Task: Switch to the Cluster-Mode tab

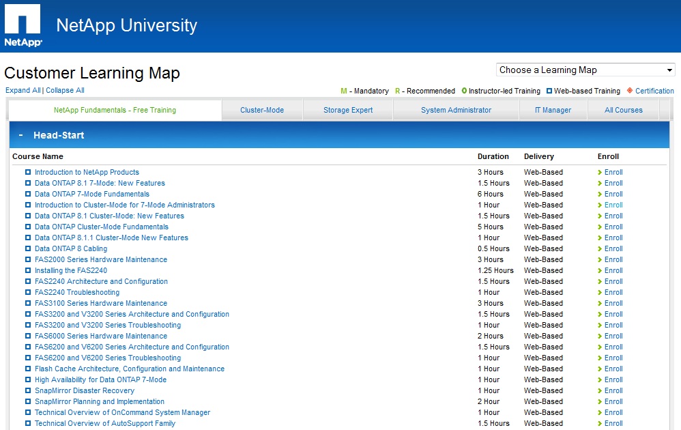Action: [262, 110]
